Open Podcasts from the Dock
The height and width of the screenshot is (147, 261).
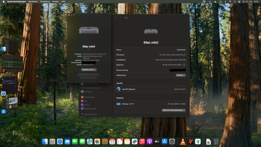150,142
